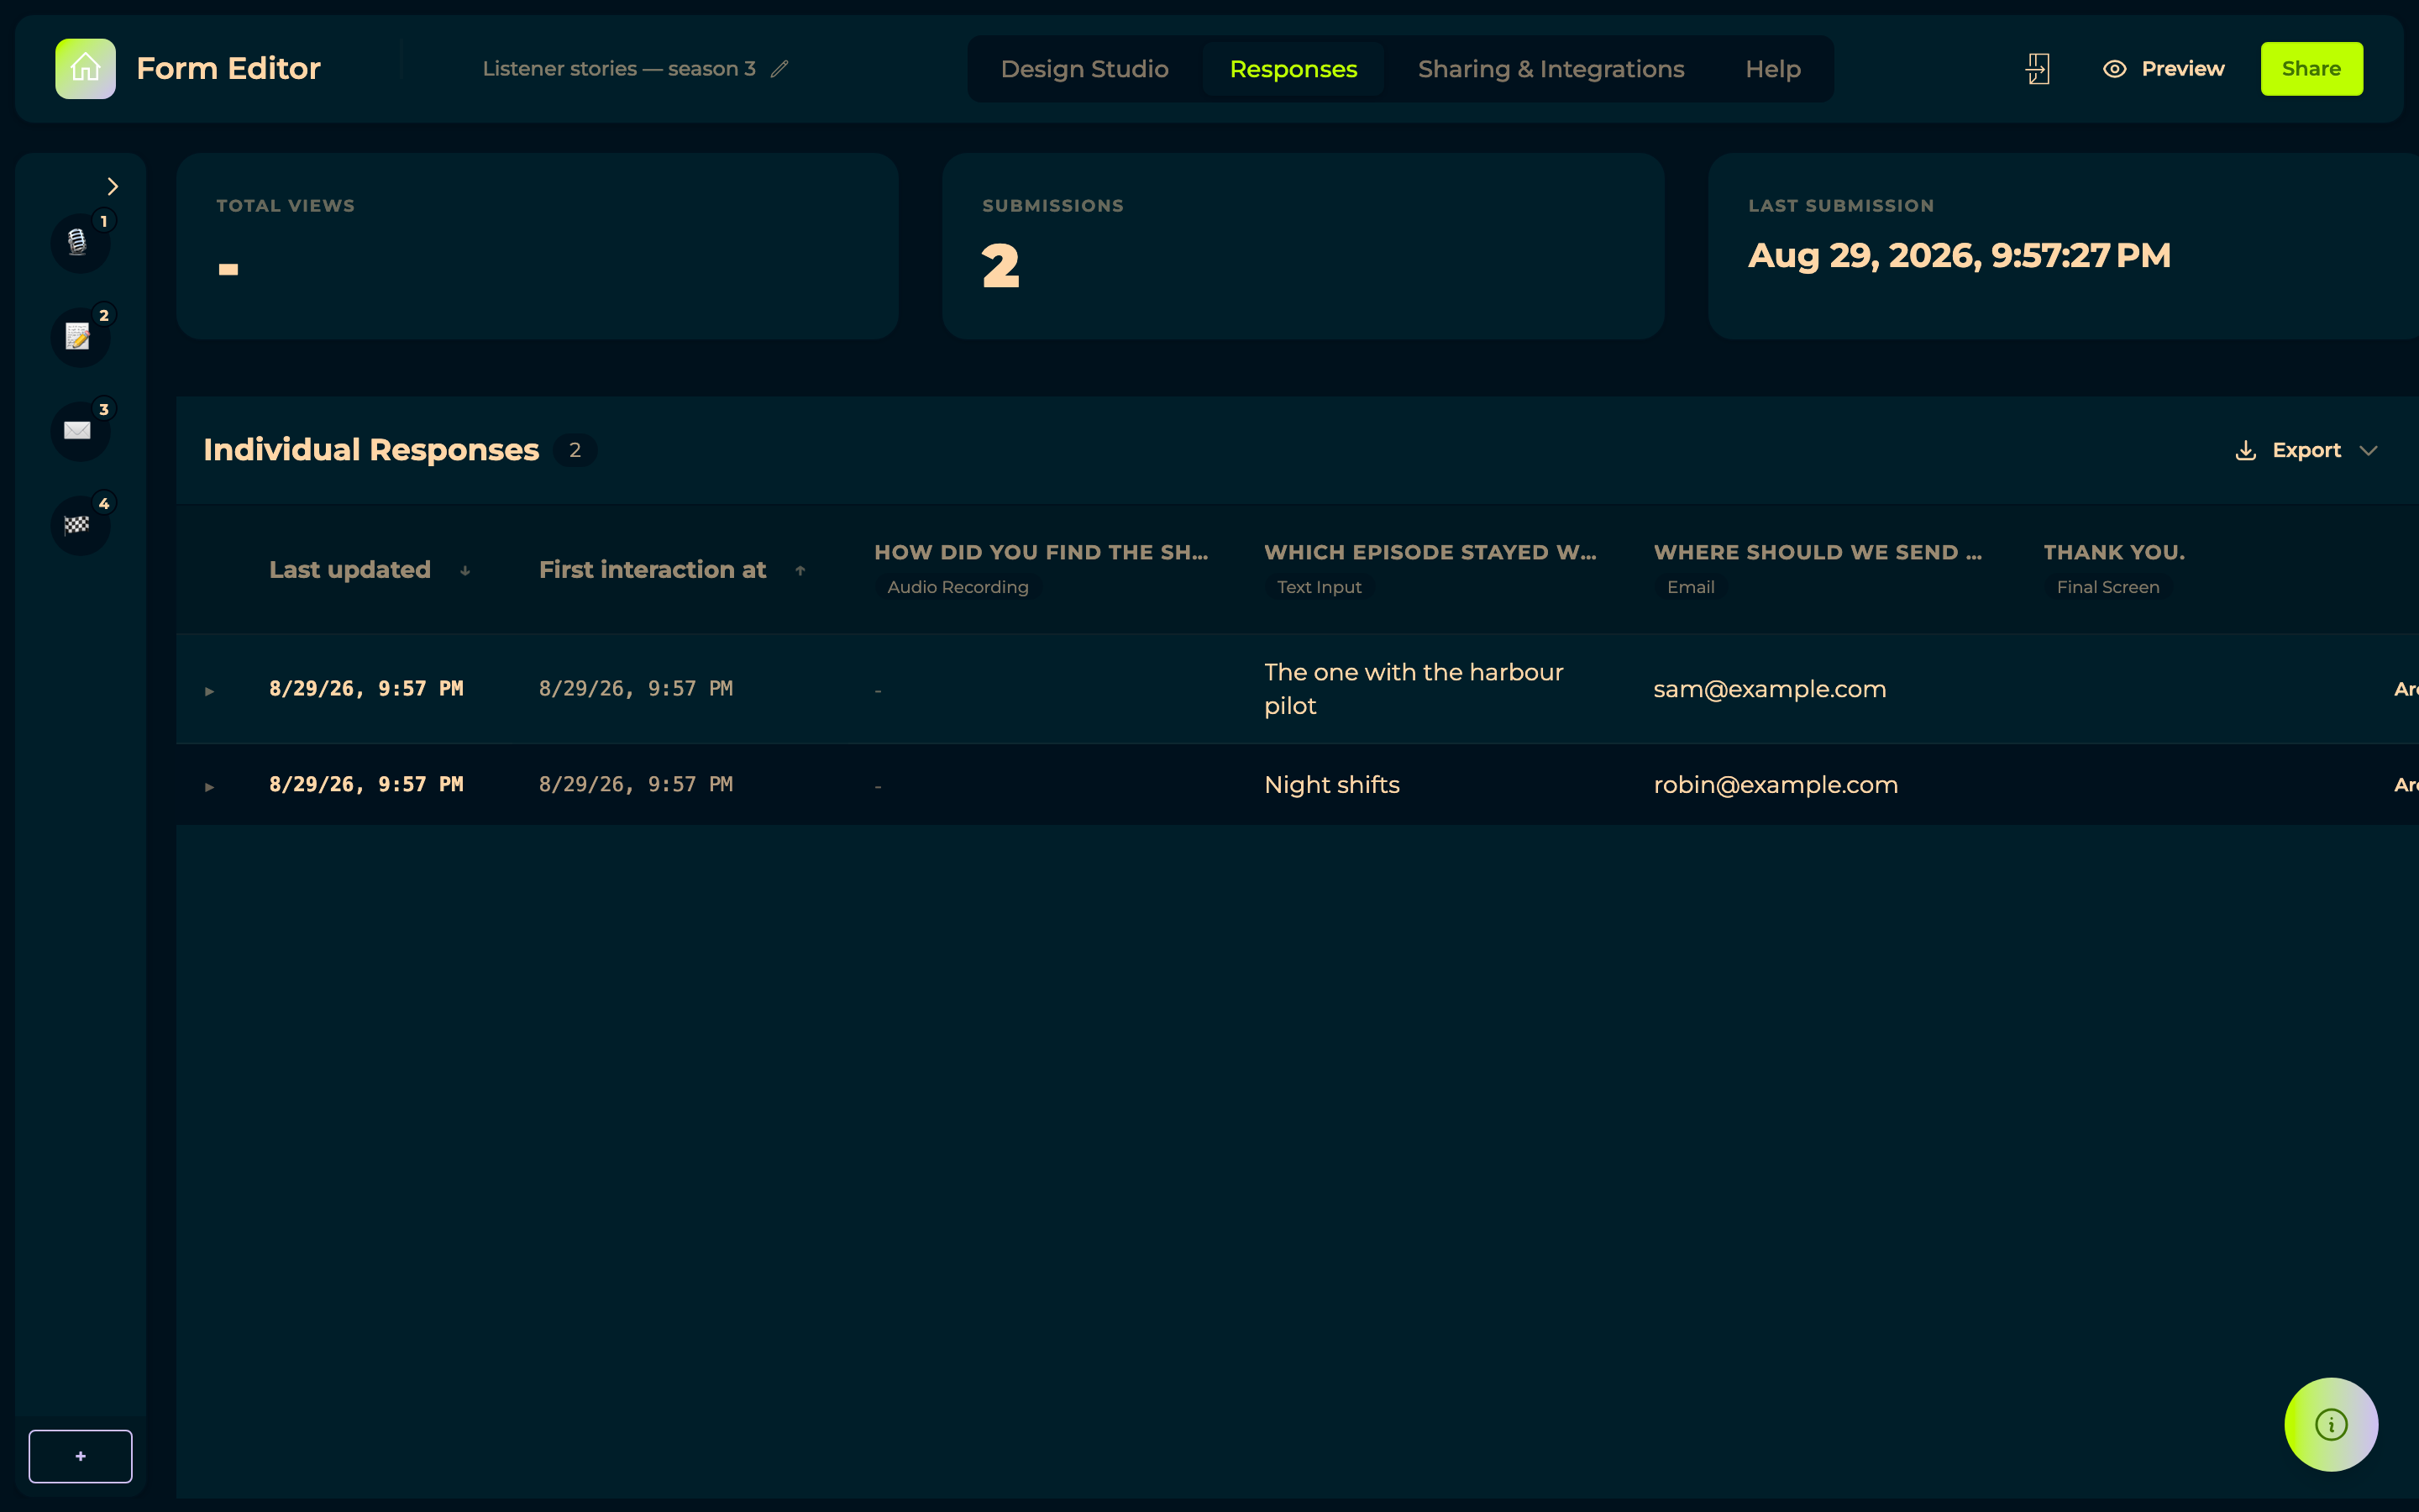
Task: Click 'Where should we send ...' column header
Action: [x=1818, y=552]
